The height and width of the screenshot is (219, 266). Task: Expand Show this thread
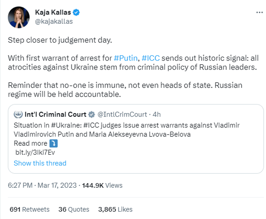point(40,163)
